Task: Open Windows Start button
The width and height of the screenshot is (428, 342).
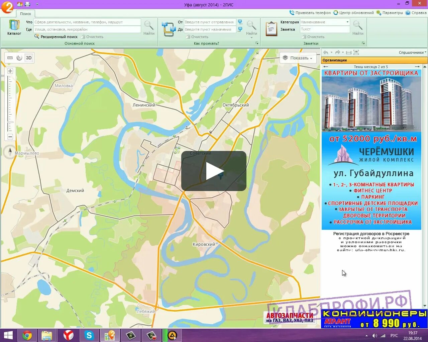Action: click(x=8, y=335)
